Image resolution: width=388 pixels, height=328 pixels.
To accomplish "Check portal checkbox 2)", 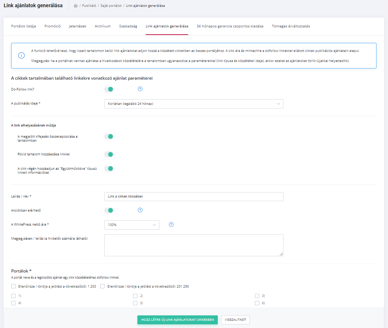I will pos(135,296).
